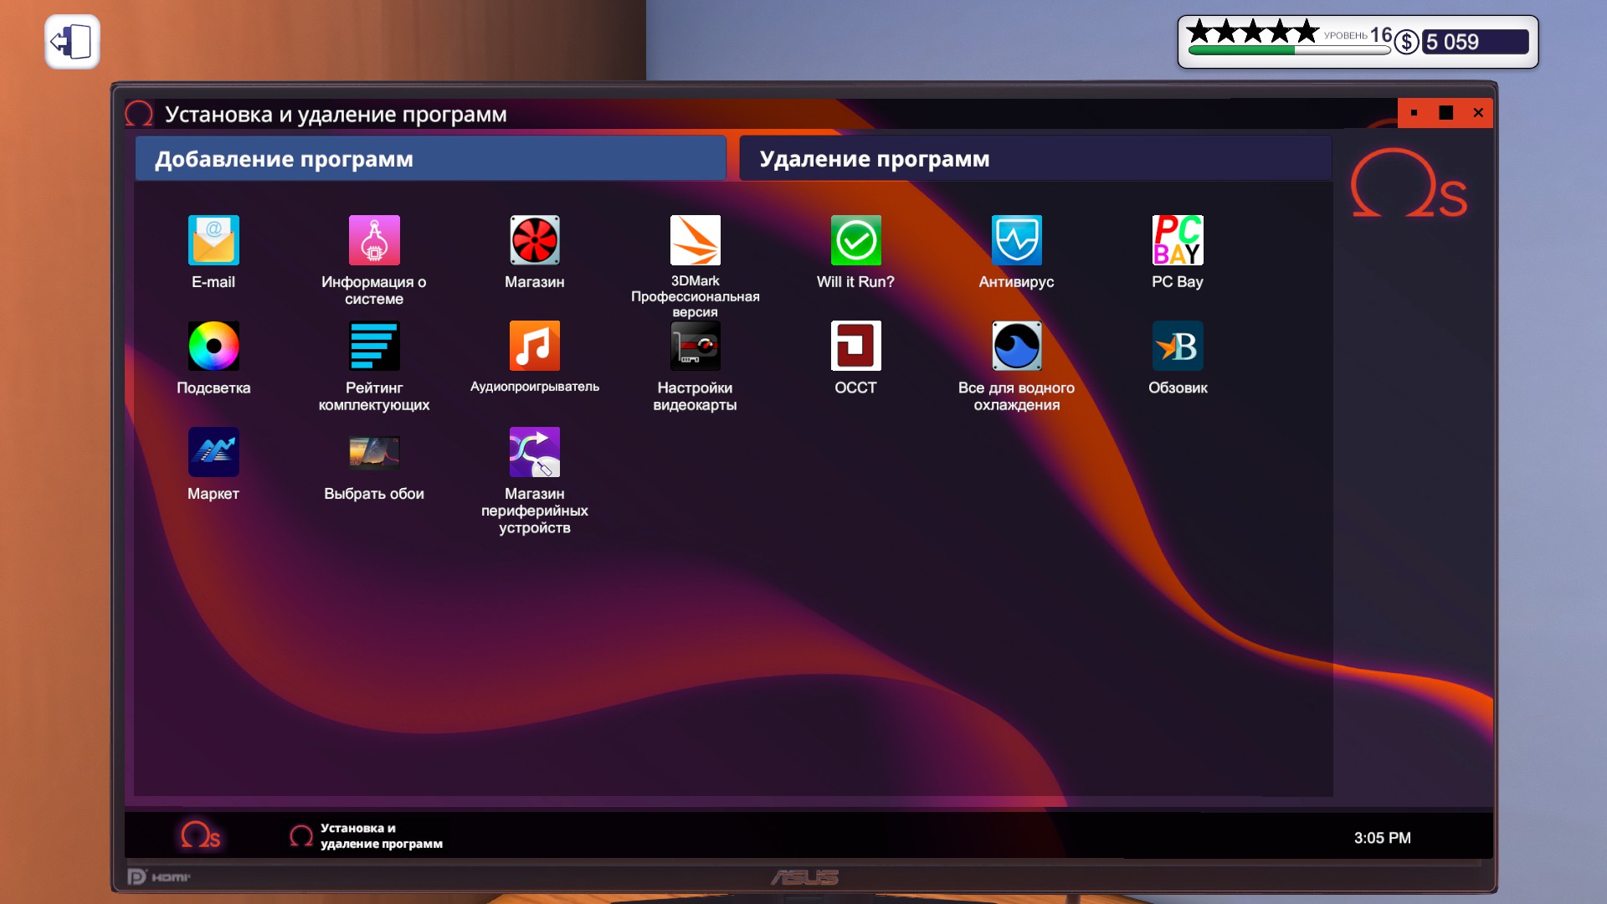Click the Обзовик browser icon
The image size is (1607, 904).
point(1177,346)
